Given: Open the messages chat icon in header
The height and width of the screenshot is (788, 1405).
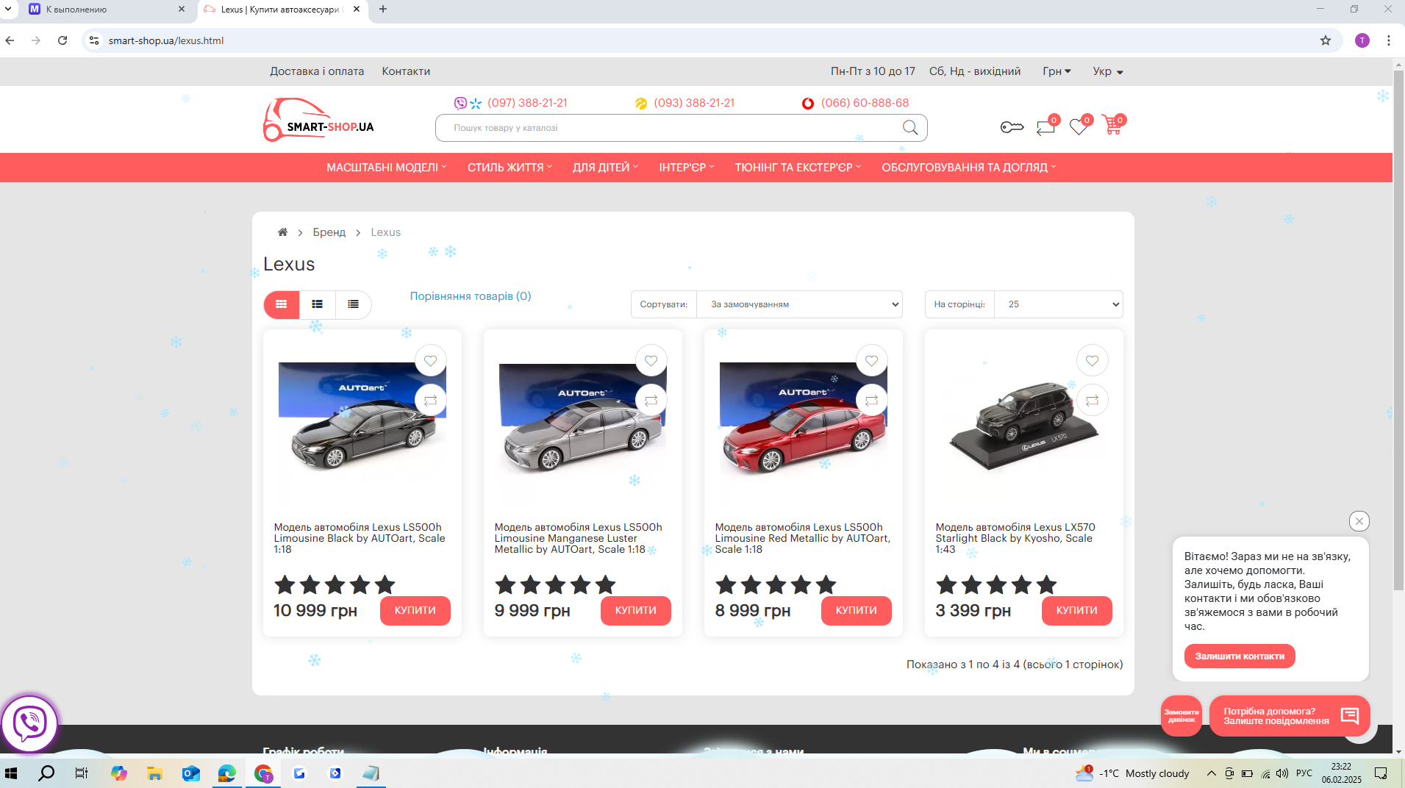Looking at the screenshot, I should click(x=1045, y=127).
